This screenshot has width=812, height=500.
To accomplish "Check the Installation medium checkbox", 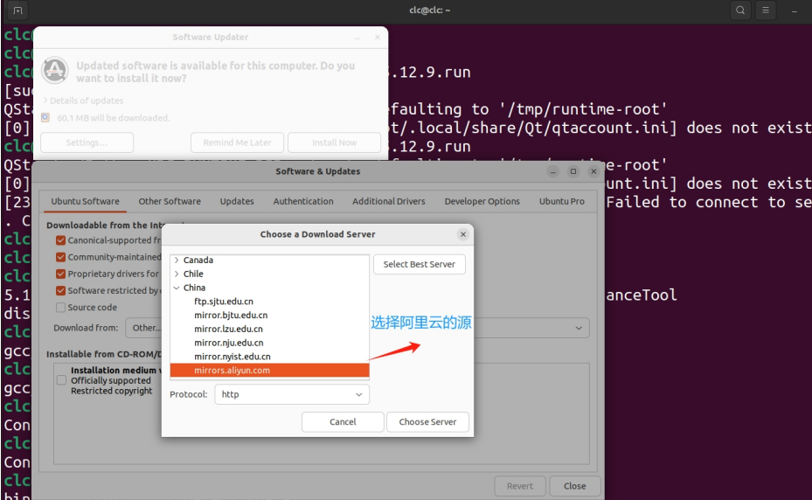I will 62,380.
